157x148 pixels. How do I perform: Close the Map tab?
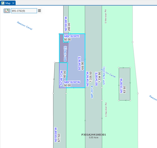click(x=13, y=3)
